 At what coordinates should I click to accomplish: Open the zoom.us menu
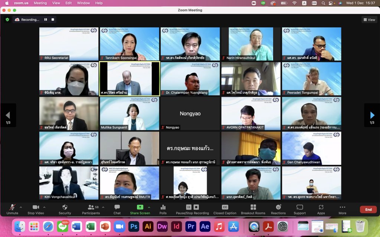[x=21, y=3]
